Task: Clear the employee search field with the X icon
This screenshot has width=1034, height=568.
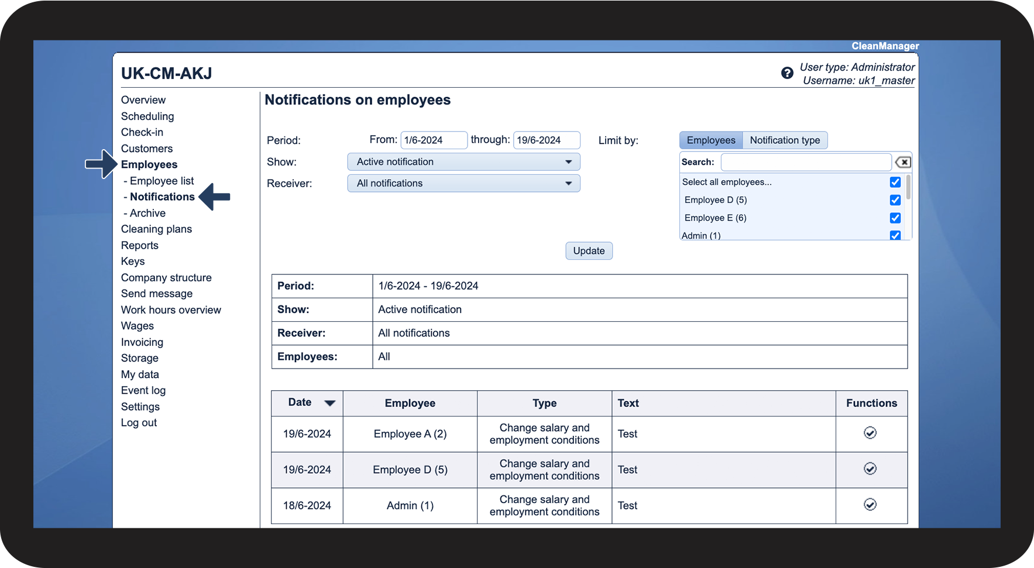Action: [x=903, y=162]
